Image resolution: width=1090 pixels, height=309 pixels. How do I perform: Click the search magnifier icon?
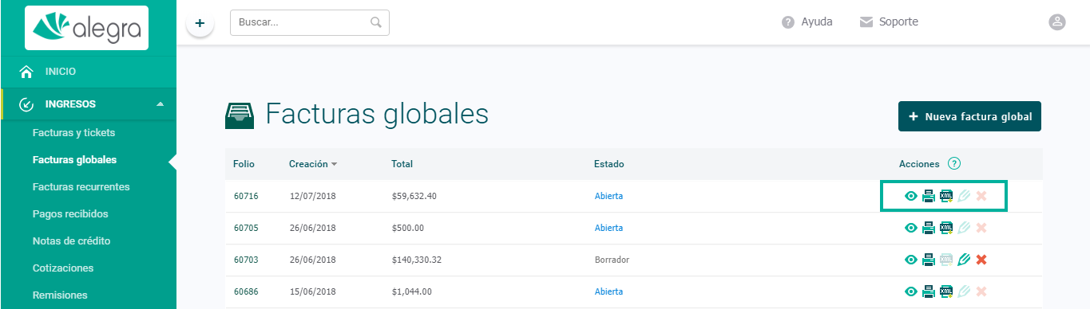click(x=376, y=22)
